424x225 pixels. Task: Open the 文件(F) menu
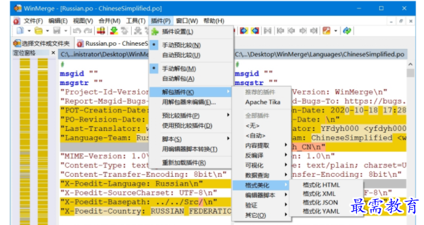[33, 21]
